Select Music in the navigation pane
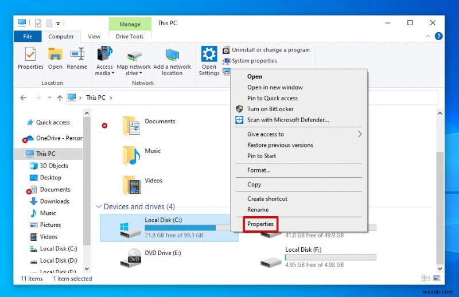Image resolution: width=459 pixels, height=297 pixels. (x=48, y=213)
